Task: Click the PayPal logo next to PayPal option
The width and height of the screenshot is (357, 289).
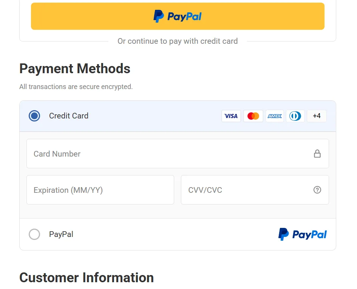Action: [302, 234]
